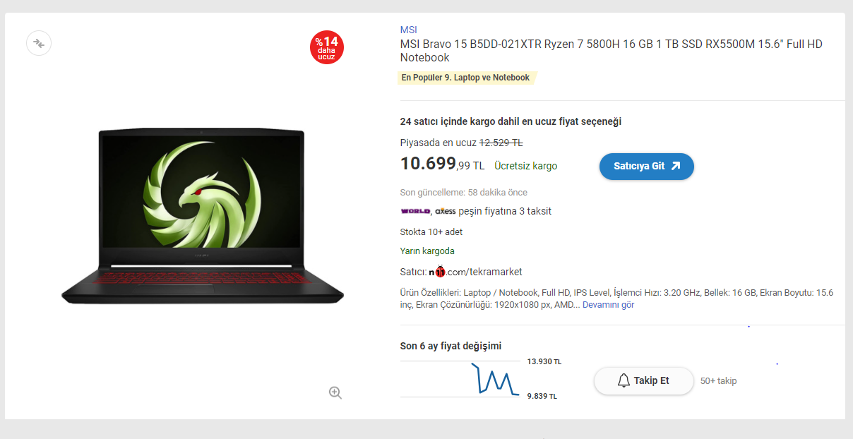Click the Ücretsiz kargo label
This screenshot has width=853, height=439.
526,167
